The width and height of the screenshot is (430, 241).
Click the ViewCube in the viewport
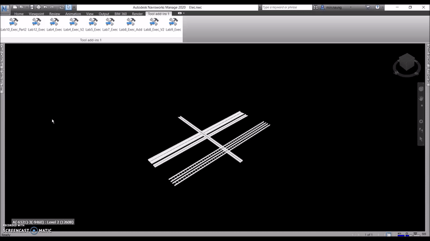pyautogui.click(x=406, y=63)
